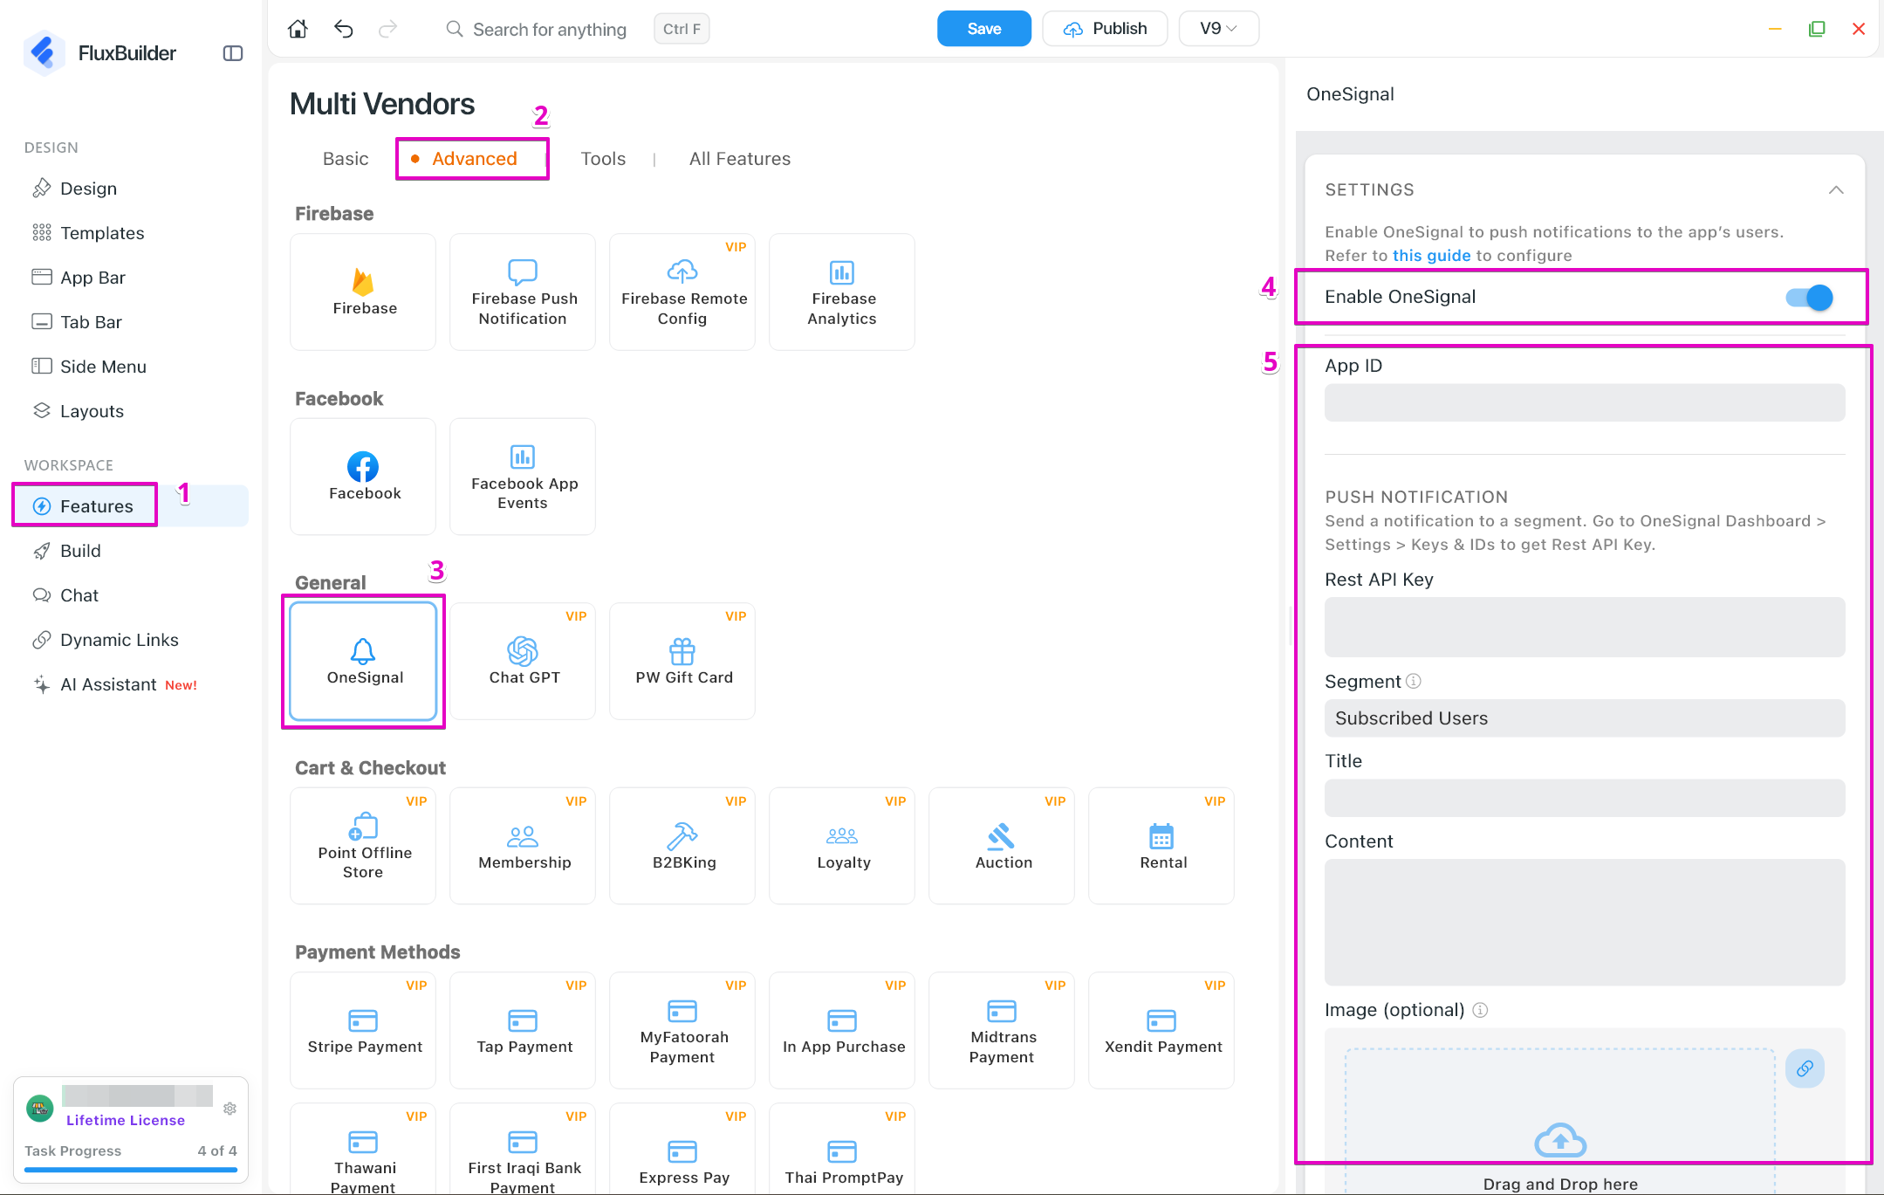Open Midtrans Payment settings
Screen dimensions: 1884x1195
pos(1002,1030)
